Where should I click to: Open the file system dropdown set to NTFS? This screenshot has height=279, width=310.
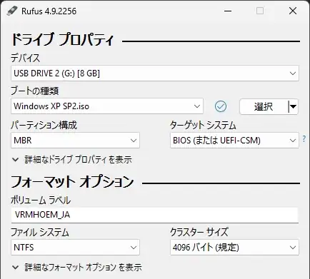coord(75,248)
